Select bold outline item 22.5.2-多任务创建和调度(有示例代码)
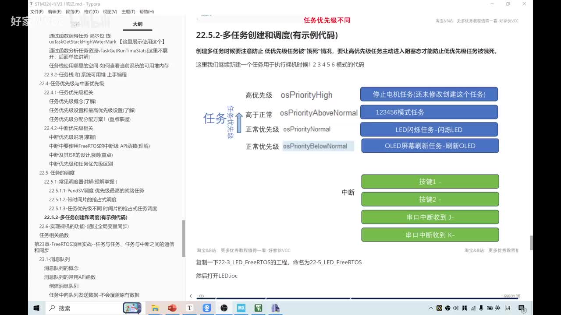 [x=85, y=217]
